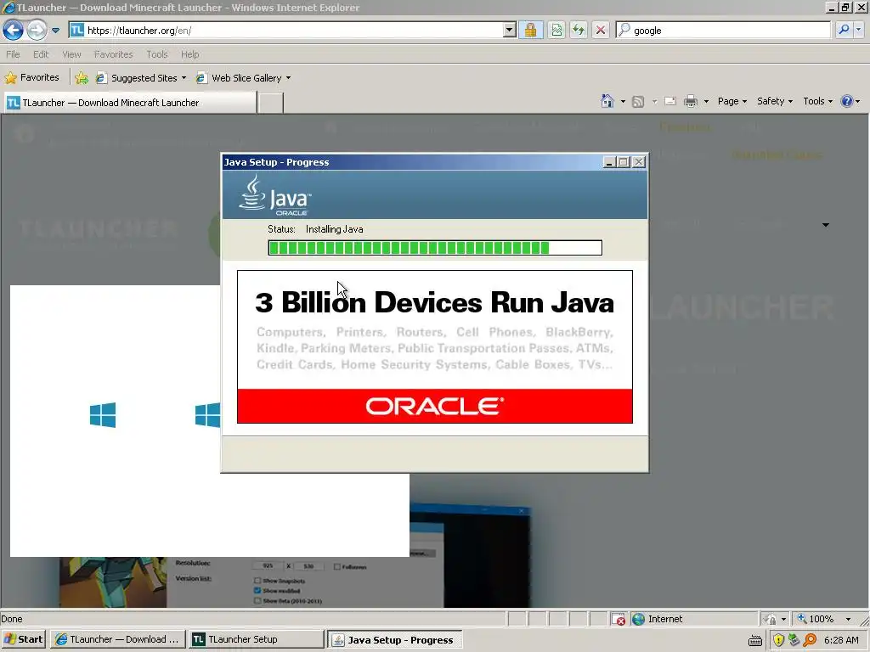Click the Print icon

click(x=691, y=102)
